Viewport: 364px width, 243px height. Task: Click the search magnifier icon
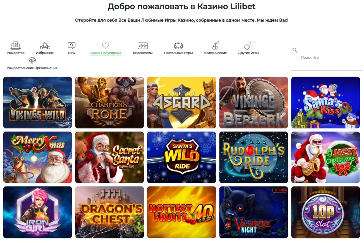tap(295, 50)
